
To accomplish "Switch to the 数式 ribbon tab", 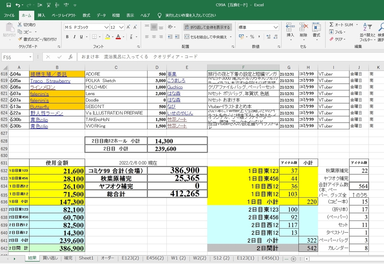I will click(86, 15).
